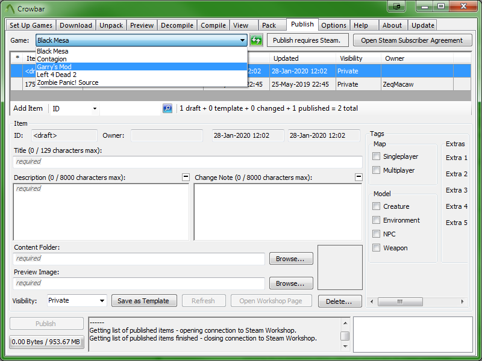Open the Compile tab

[x=213, y=25]
